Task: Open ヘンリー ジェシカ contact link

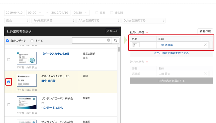Action: tap(52, 107)
